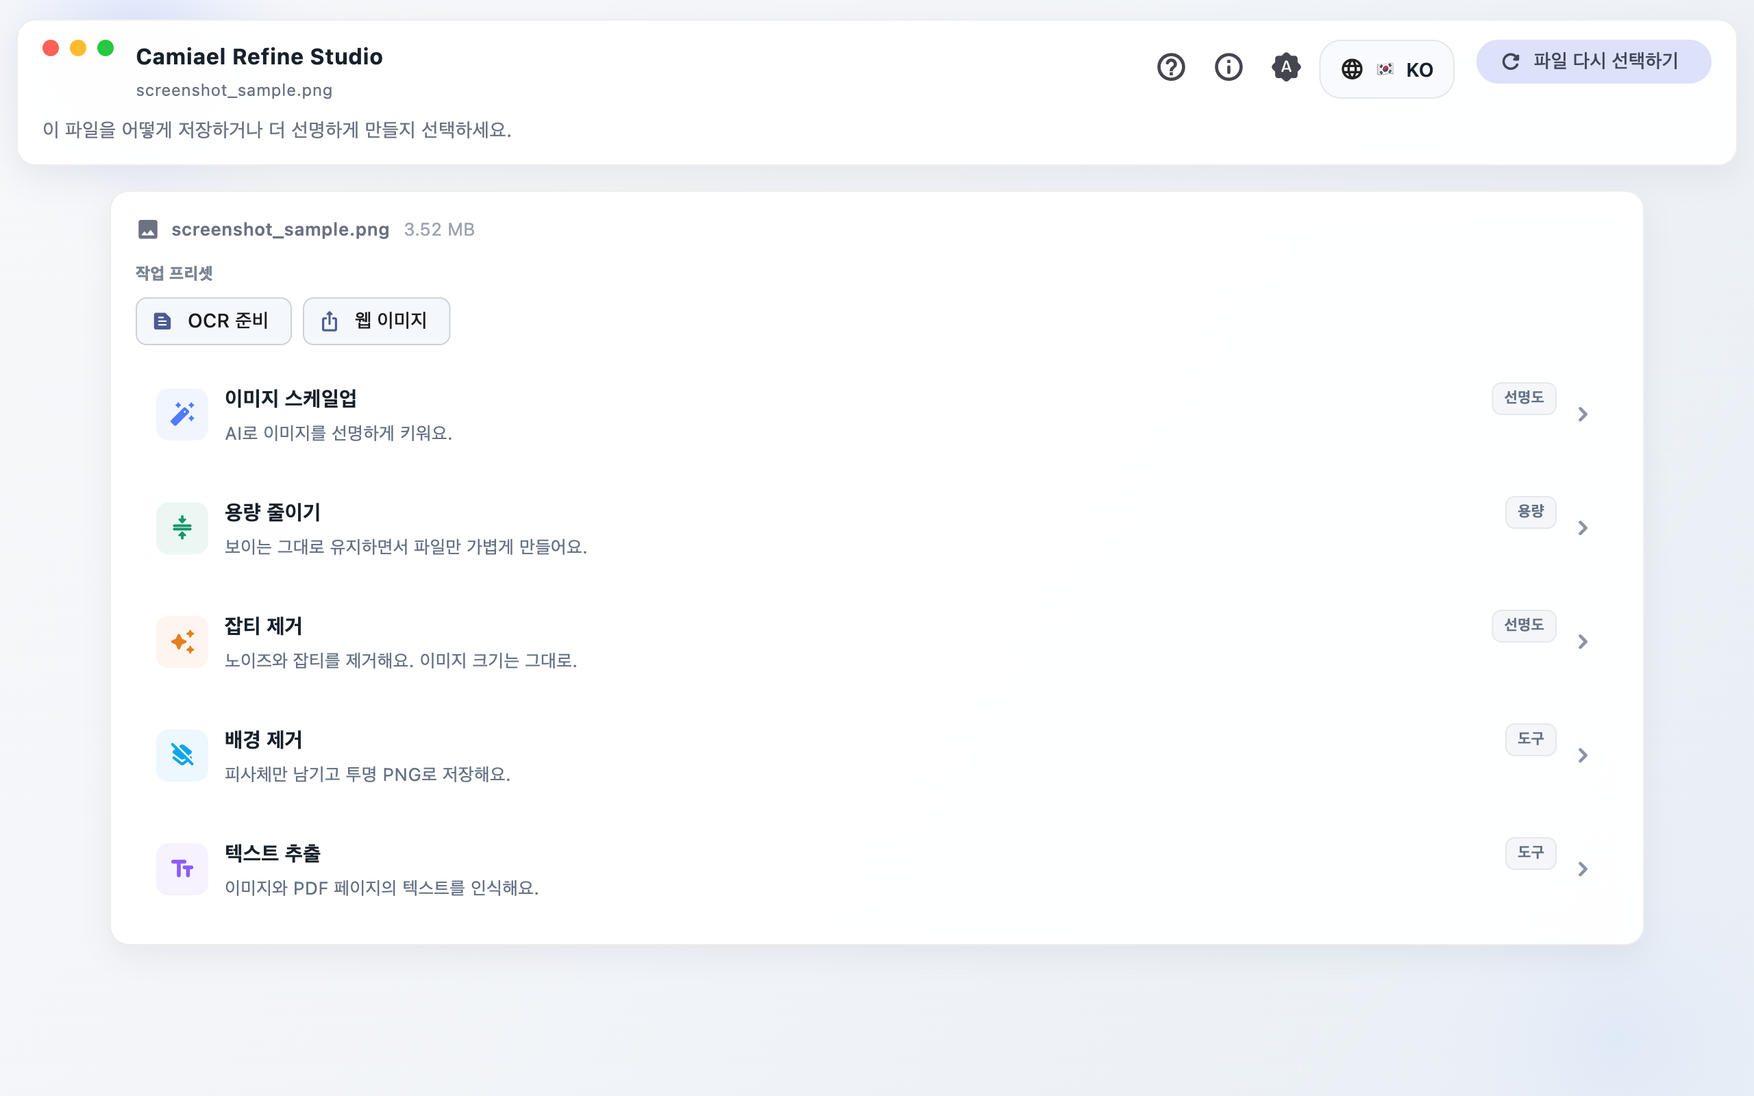Expand the chevron on 용량 줄이기 row
This screenshot has height=1096, width=1754.
click(1583, 527)
